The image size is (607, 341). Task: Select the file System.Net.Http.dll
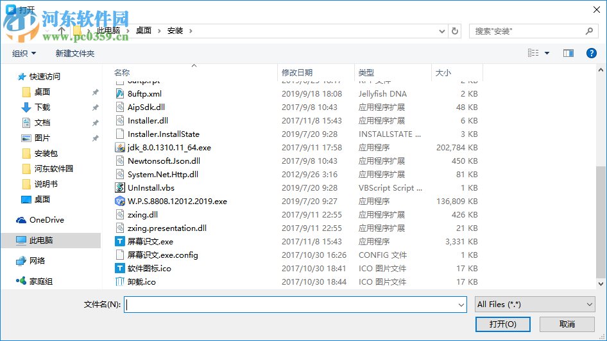(x=163, y=175)
